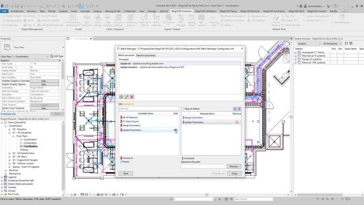Open Find & Replace ribbon tool
Screen dimensions: 364x205
(276, 20)
